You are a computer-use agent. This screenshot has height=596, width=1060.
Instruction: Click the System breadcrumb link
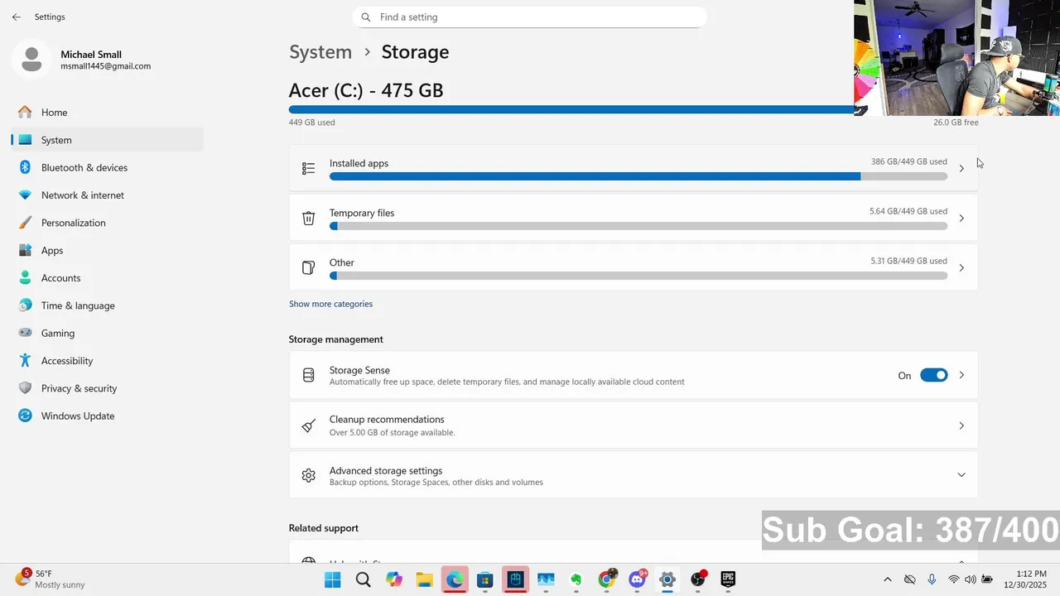point(320,52)
